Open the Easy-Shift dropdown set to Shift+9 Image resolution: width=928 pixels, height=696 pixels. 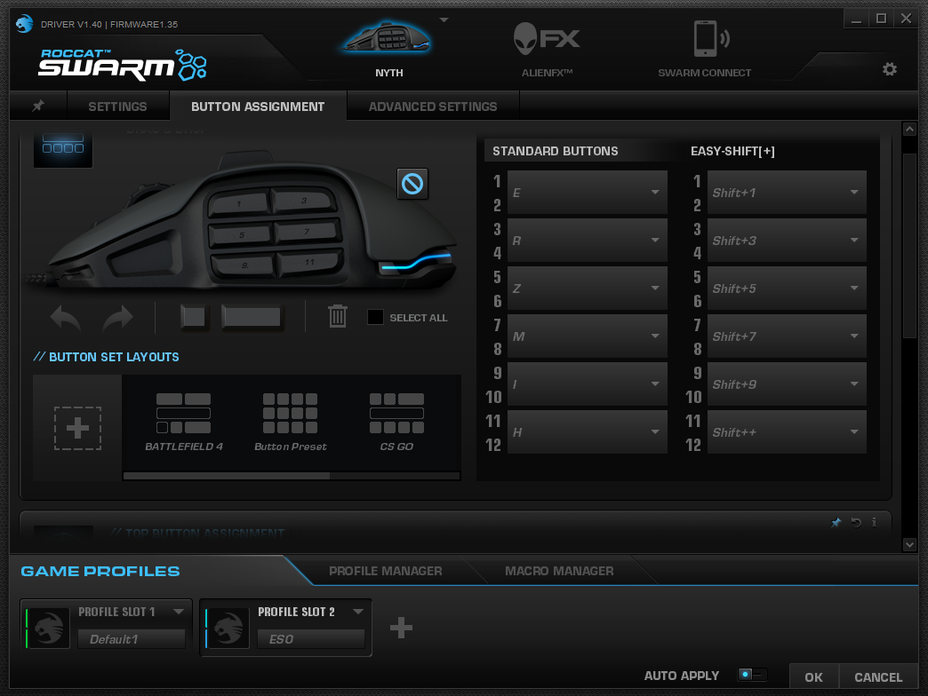pos(787,384)
